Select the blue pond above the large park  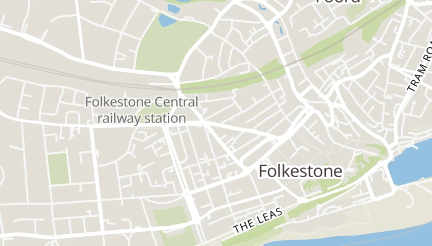pos(167,20)
